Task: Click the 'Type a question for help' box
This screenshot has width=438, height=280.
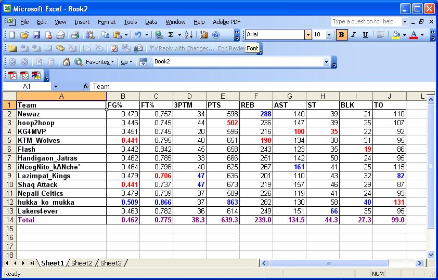Action: tap(366, 22)
